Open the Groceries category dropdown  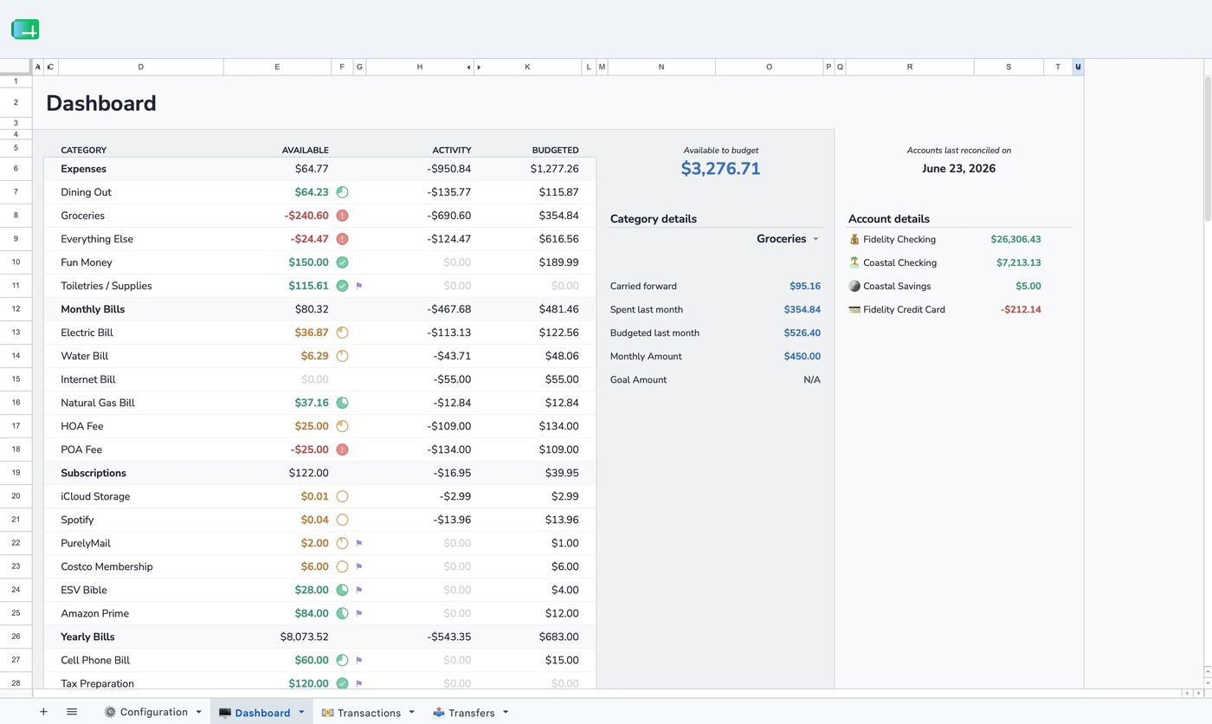click(816, 239)
